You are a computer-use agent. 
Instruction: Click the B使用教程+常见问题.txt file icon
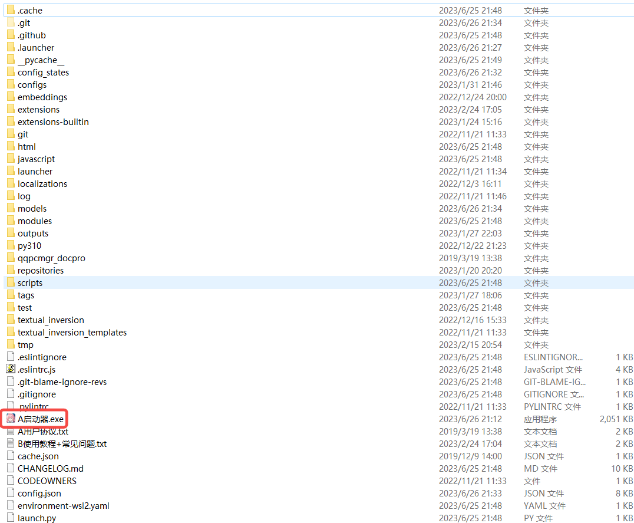click(11, 443)
